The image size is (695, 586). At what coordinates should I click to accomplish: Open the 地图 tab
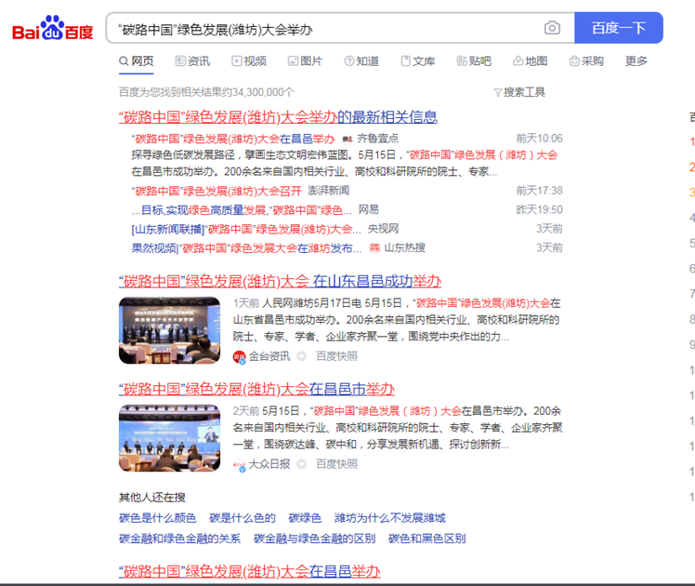point(531,60)
